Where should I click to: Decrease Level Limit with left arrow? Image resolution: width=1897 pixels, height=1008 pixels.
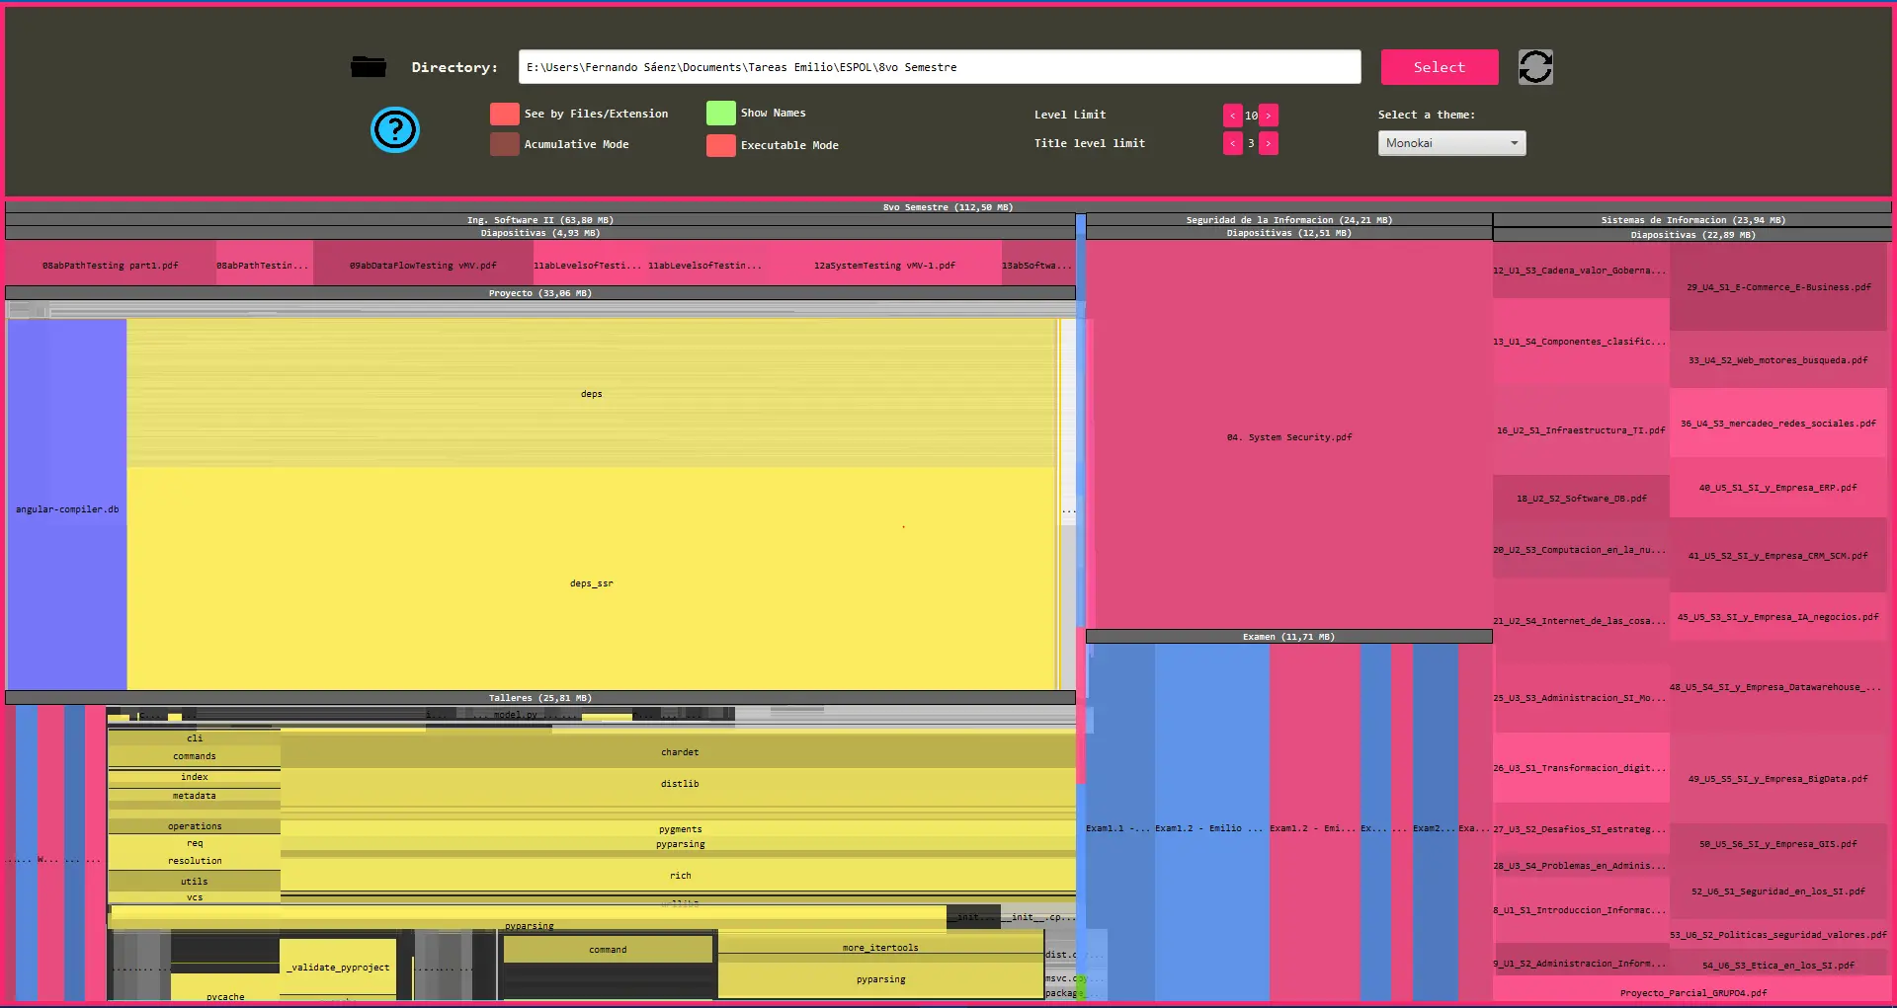click(1232, 115)
